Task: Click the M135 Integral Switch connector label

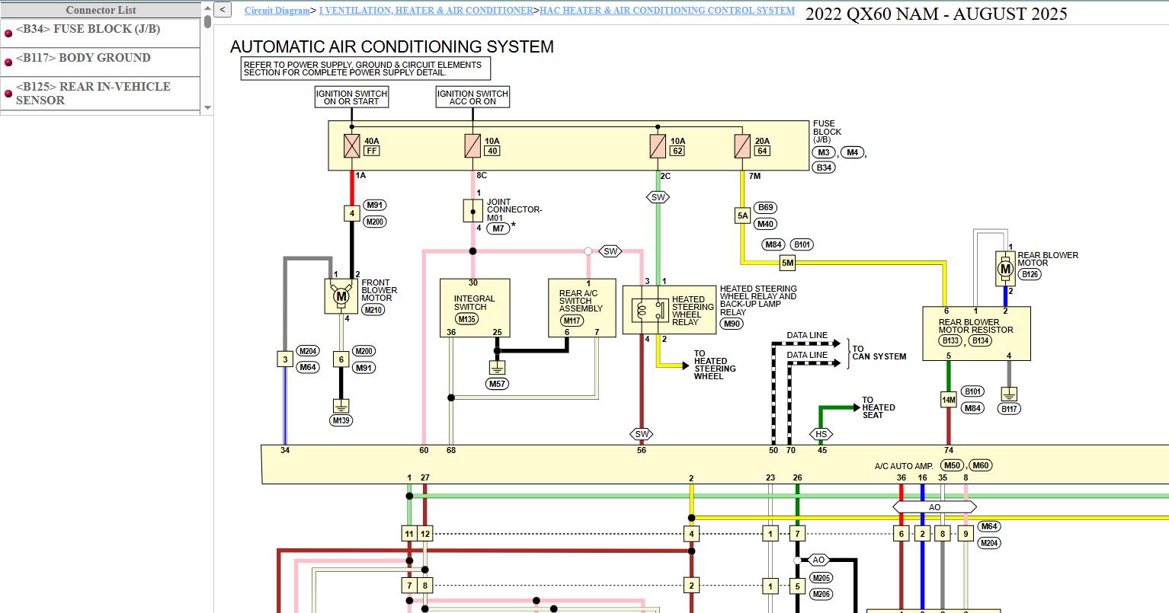Action: point(467,319)
